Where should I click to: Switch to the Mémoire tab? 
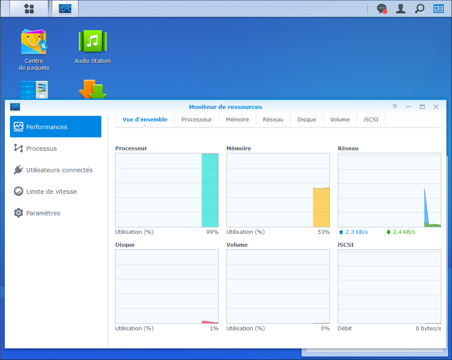point(237,120)
